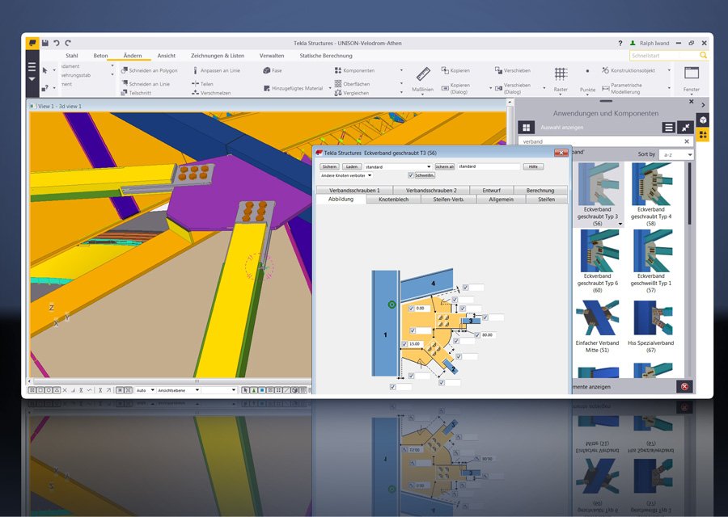Open Hinzugefügtes Material tool

click(293, 88)
